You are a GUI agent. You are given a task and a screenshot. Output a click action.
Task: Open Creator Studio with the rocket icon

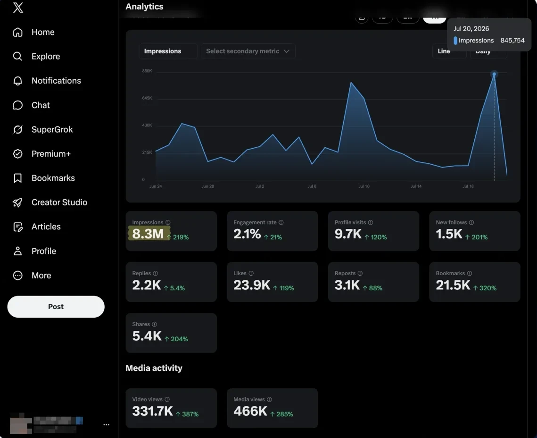50,202
